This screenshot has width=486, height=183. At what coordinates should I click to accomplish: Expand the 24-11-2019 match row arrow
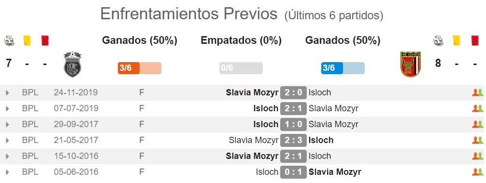pyautogui.click(x=7, y=93)
